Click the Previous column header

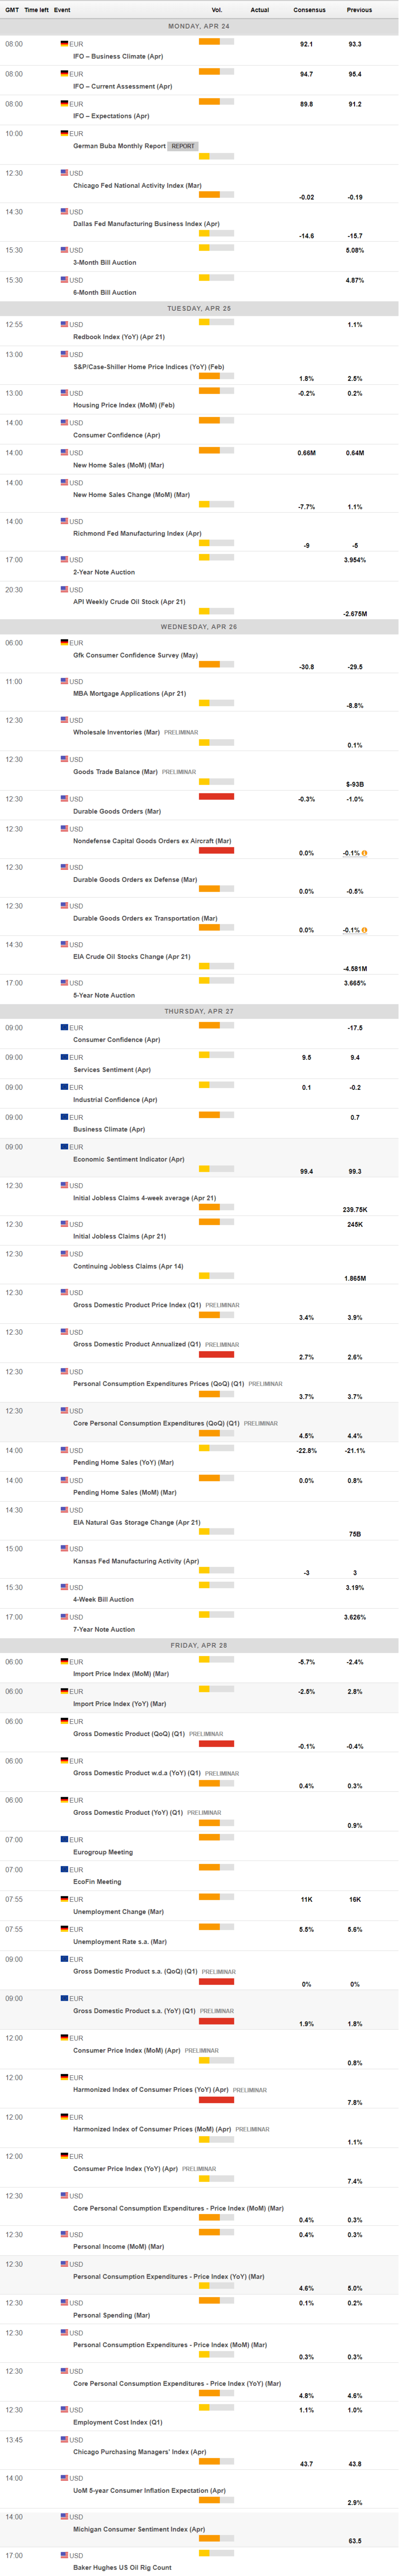(359, 10)
